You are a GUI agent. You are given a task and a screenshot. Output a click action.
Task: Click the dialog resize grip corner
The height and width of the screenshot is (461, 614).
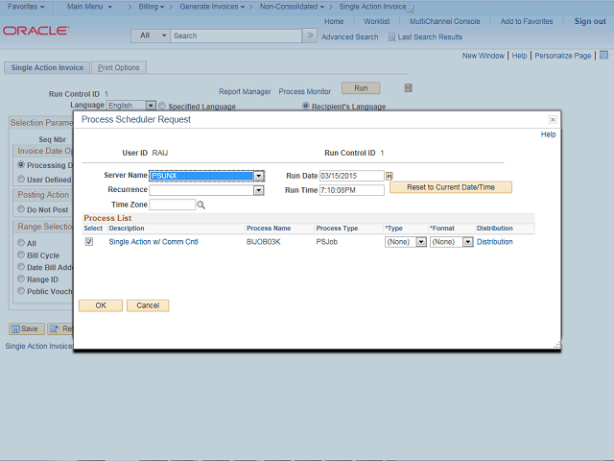(555, 345)
